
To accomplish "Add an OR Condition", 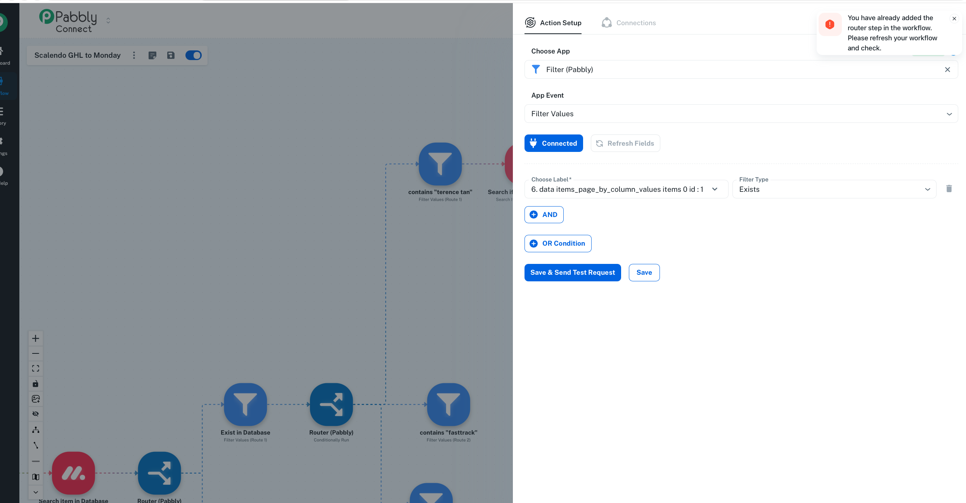I will click(x=557, y=243).
